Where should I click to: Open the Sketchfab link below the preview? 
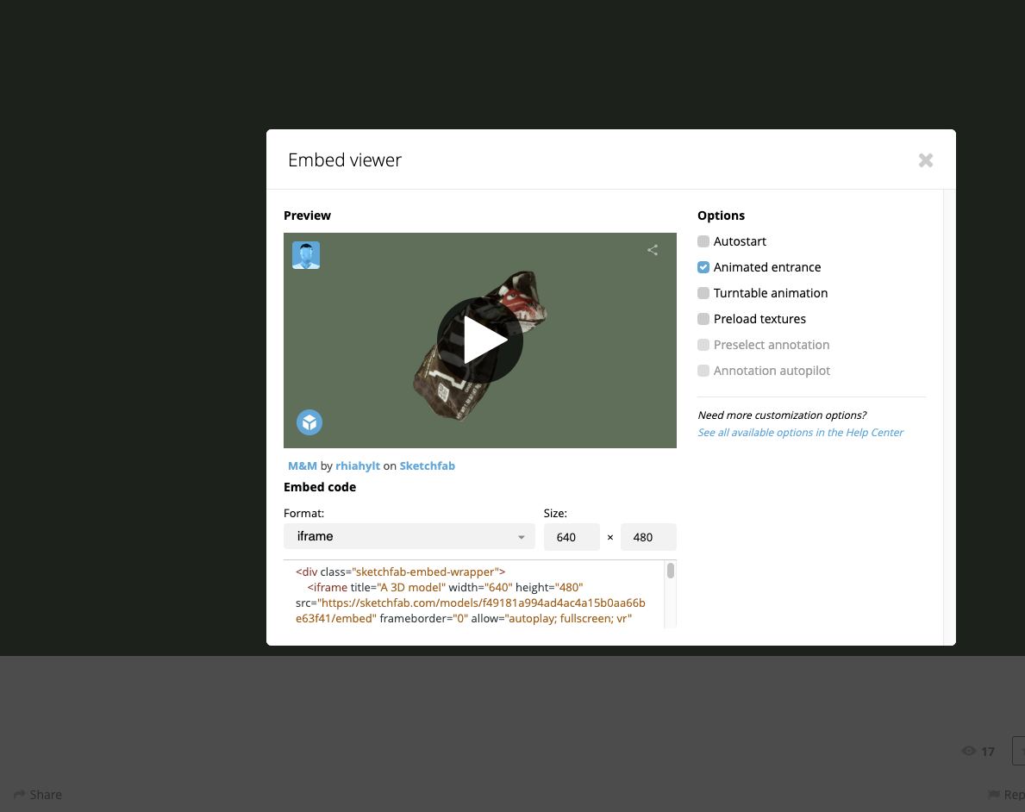coord(427,465)
